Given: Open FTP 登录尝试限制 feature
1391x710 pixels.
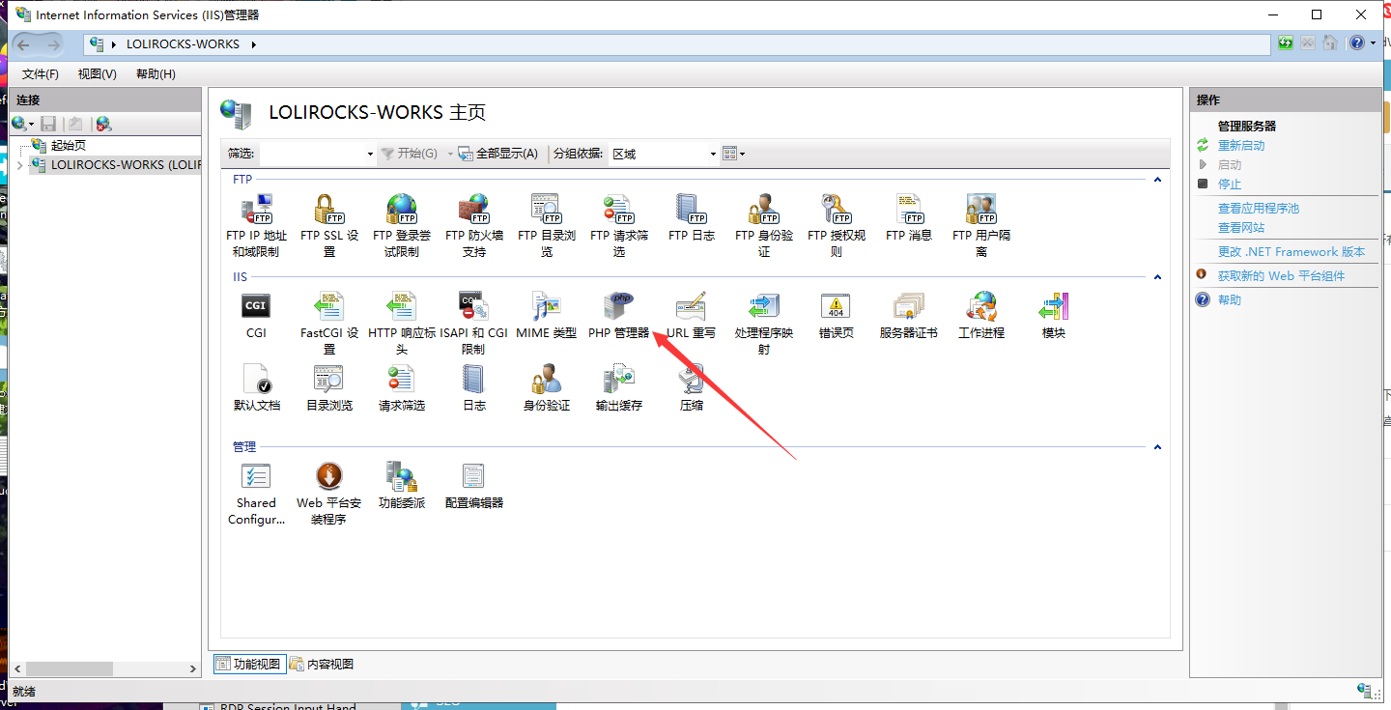Looking at the screenshot, I should click(x=402, y=224).
